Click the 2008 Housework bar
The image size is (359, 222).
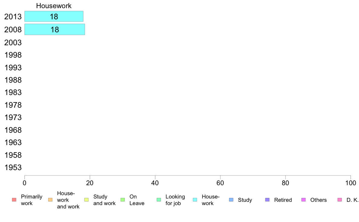coord(54,29)
